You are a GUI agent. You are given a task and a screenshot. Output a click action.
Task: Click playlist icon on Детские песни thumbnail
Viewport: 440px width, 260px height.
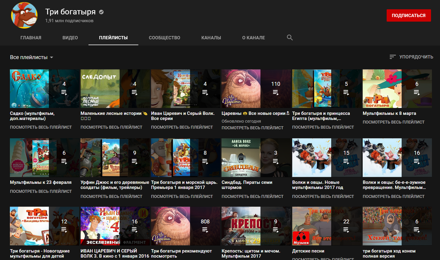(x=346, y=230)
